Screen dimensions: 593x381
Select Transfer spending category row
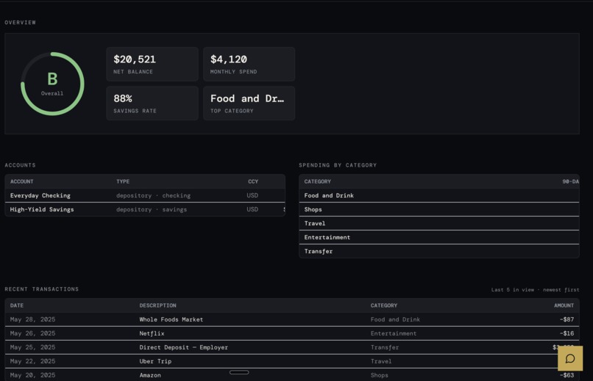438,251
